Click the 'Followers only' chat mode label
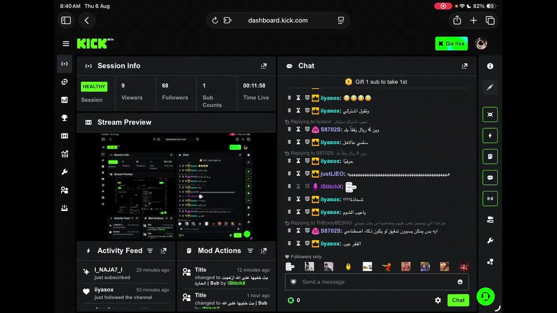 pyautogui.click(x=303, y=256)
